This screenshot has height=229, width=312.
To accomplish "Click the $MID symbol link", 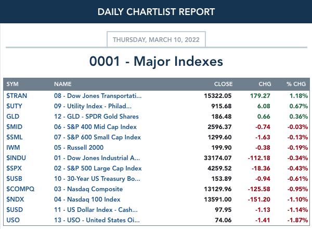I will [x=15, y=127].
